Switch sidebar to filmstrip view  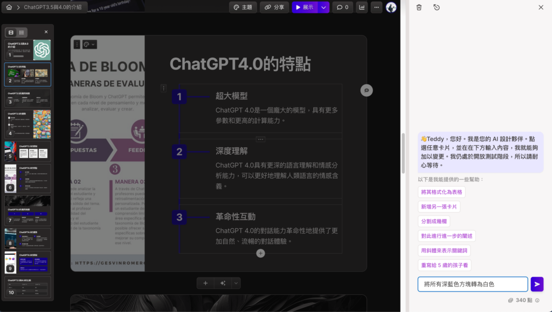(10, 32)
